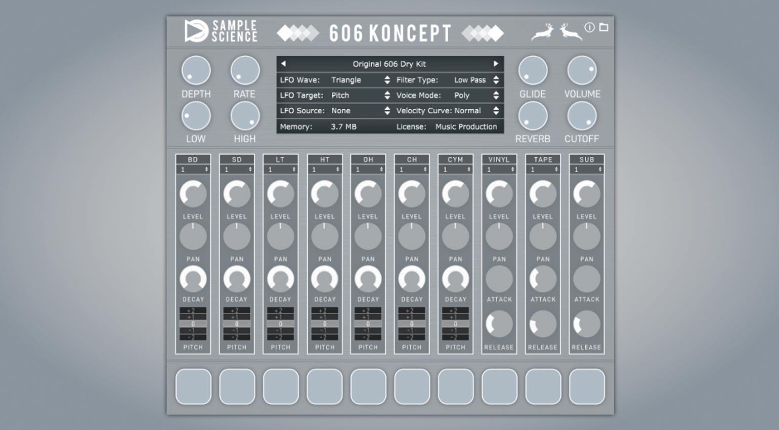Click the TAPE channel ATTACK knob
This screenshot has width=779, height=430.
coord(543,279)
